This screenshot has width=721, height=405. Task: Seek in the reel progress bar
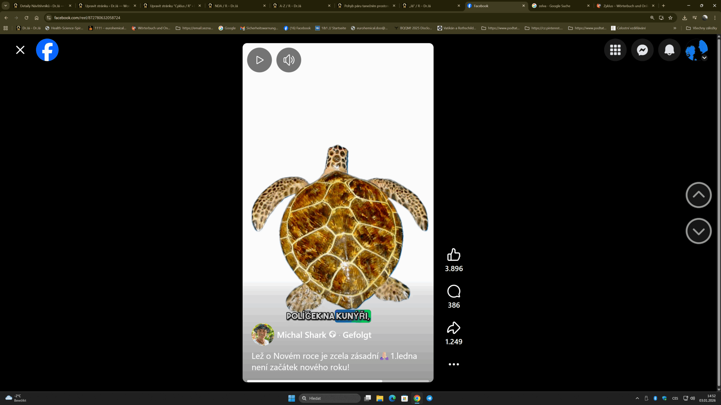338,381
